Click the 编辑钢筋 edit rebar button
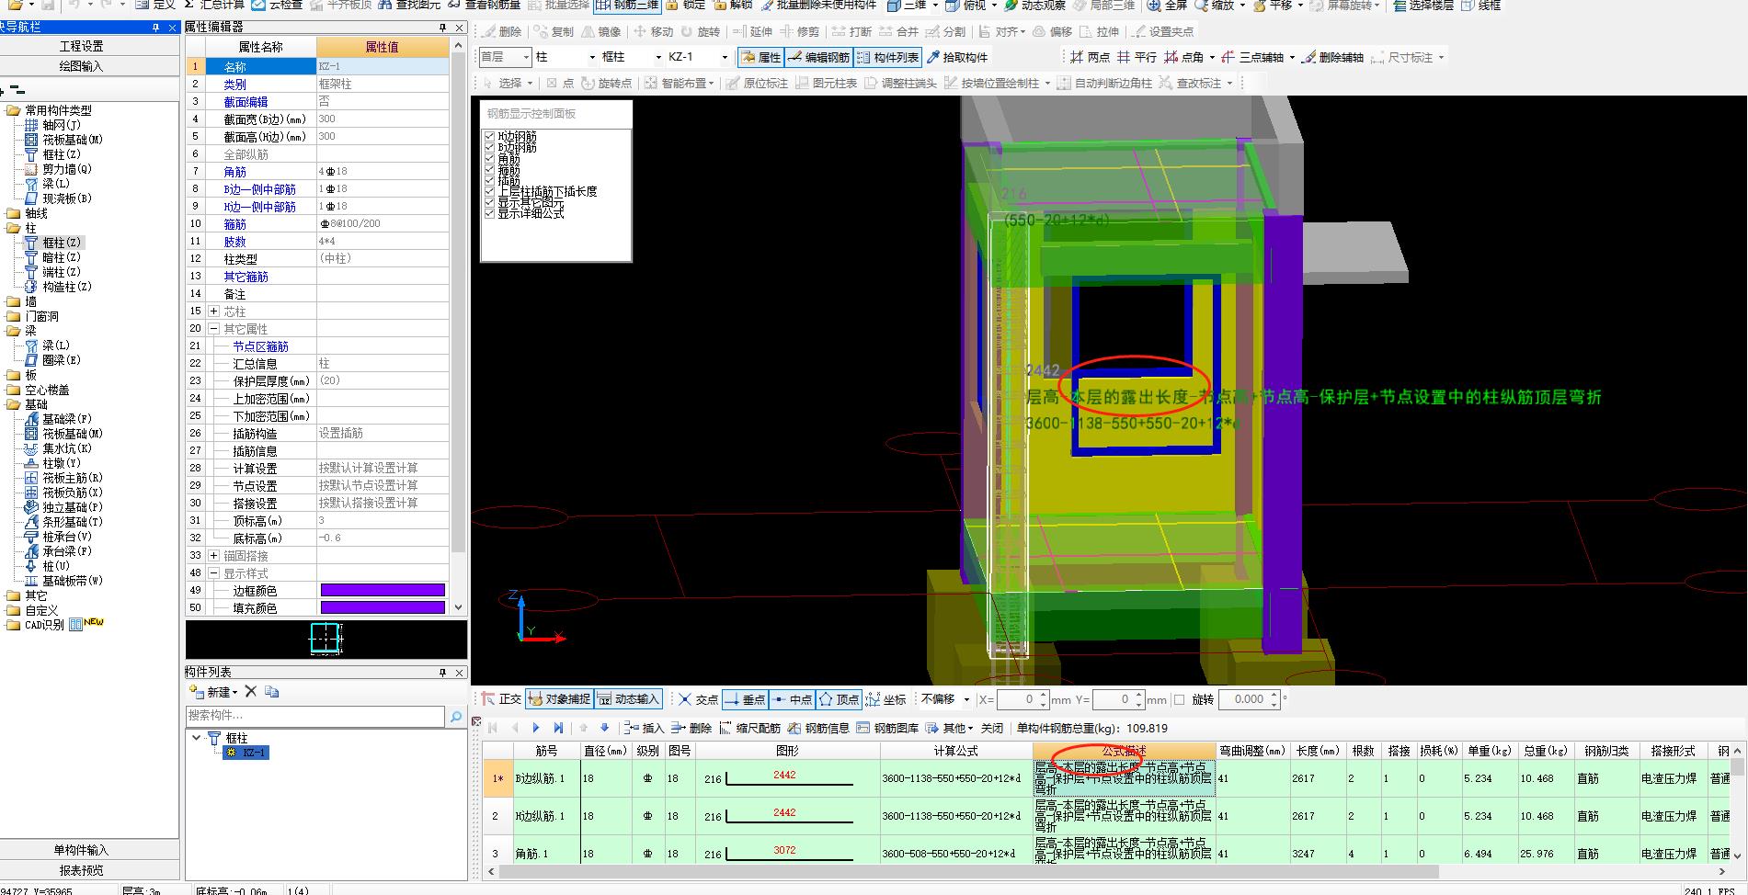This screenshot has width=1748, height=895. 818,57
